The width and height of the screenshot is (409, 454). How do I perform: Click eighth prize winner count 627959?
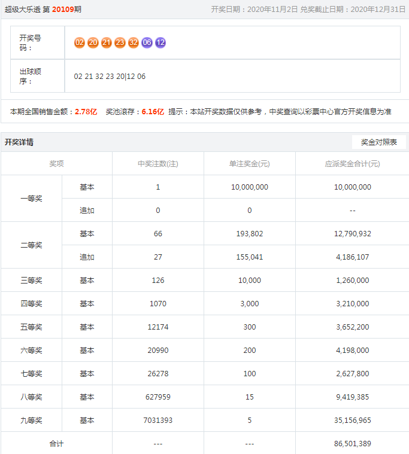coord(158,397)
